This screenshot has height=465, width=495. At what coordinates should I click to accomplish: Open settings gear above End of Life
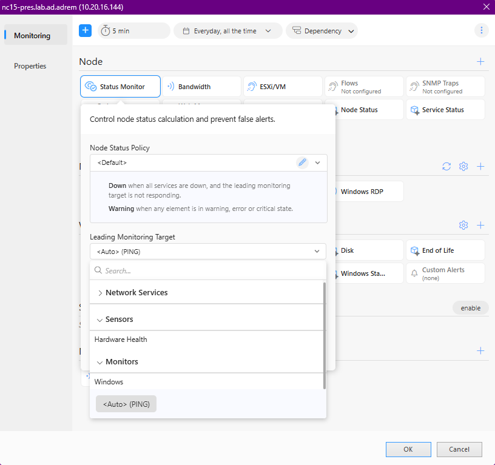463,225
